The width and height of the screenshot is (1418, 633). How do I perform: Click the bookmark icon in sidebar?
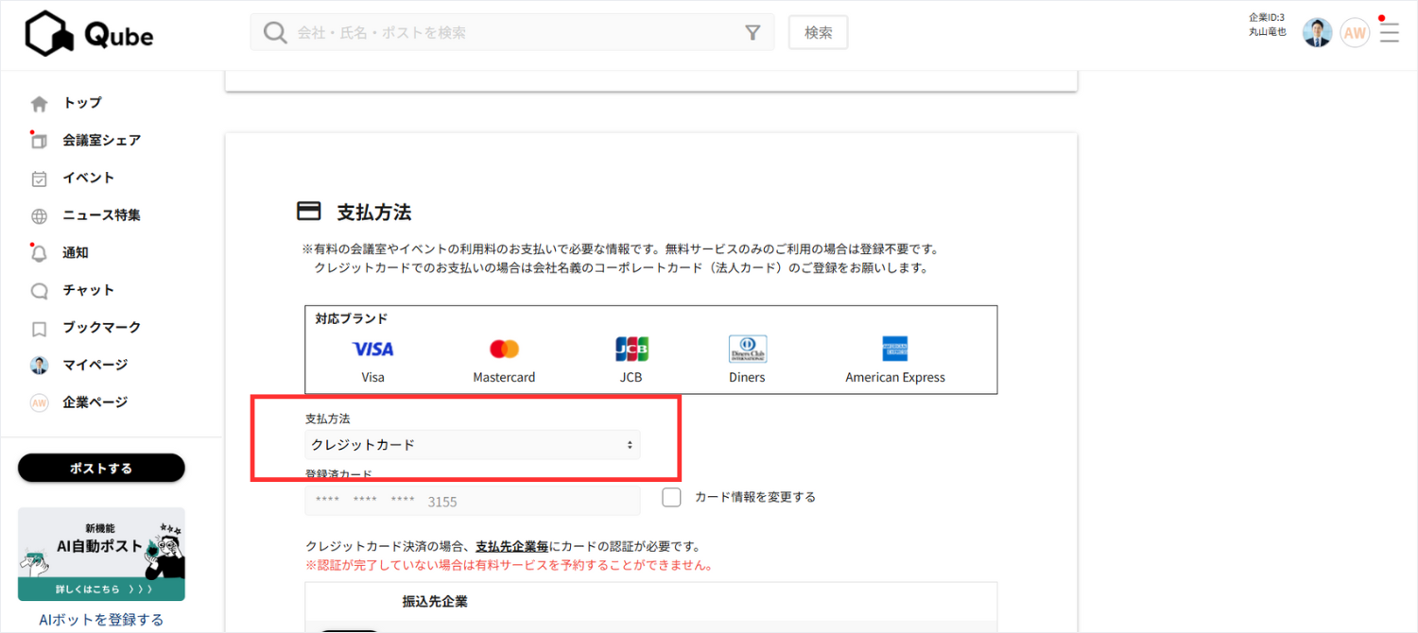pyautogui.click(x=39, y=329)
